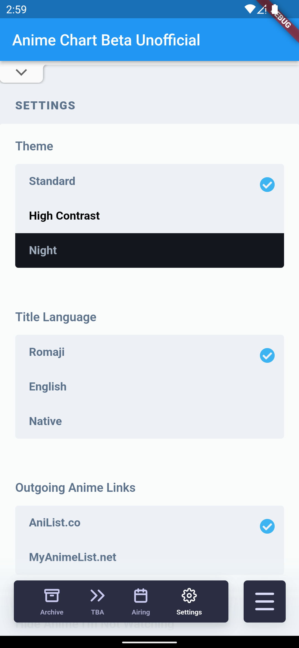Tap the TBA double-chevron icon
Viewport: 299px width, 648px height.
pos(97,595)
